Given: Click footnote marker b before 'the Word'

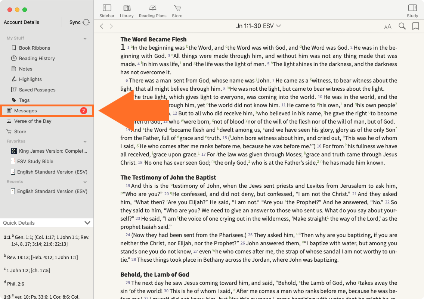Looking at the screenshot, I should tap(187, 46).
